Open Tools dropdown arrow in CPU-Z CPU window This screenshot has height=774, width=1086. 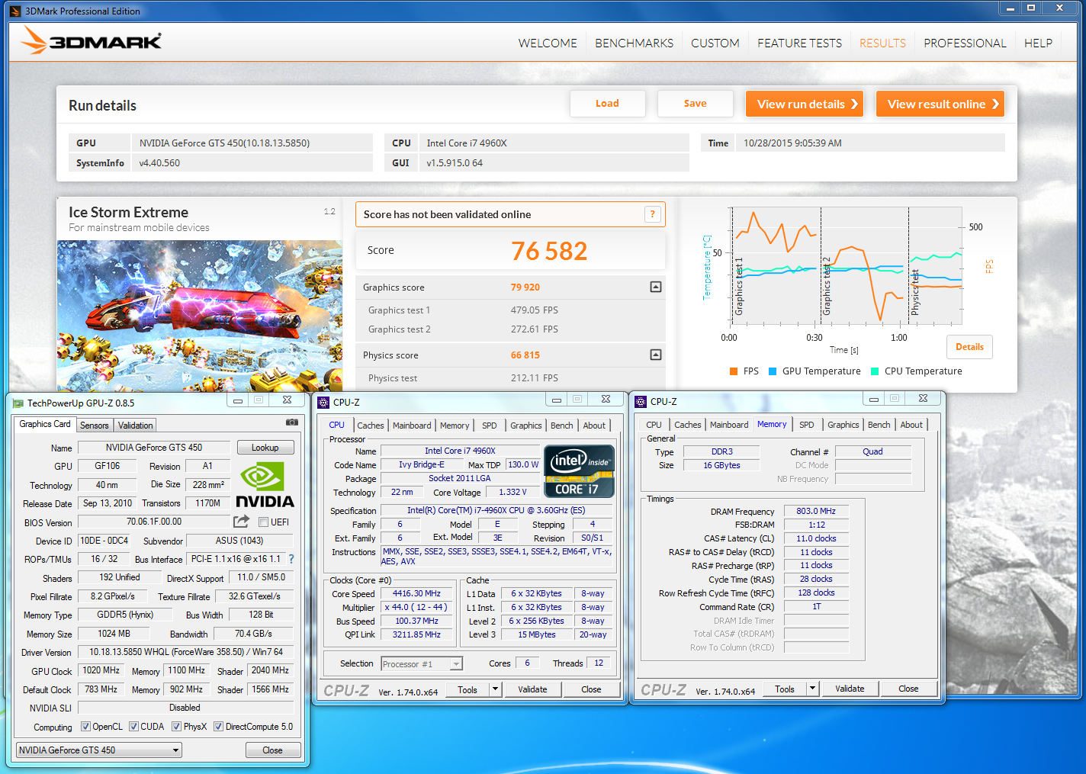[x=495, y=689]
